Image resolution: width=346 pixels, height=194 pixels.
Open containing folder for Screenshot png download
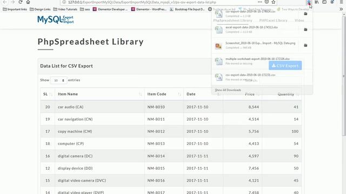tap(305, 45)
